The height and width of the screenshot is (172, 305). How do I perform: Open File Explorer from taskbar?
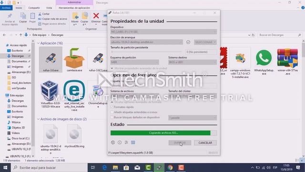pyautogui.click(x=115, y=168)
